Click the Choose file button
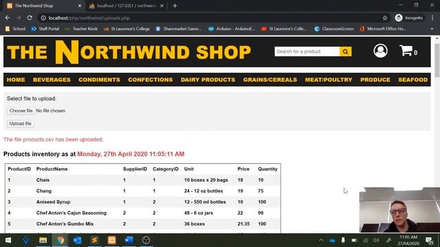 pos(21,110)
